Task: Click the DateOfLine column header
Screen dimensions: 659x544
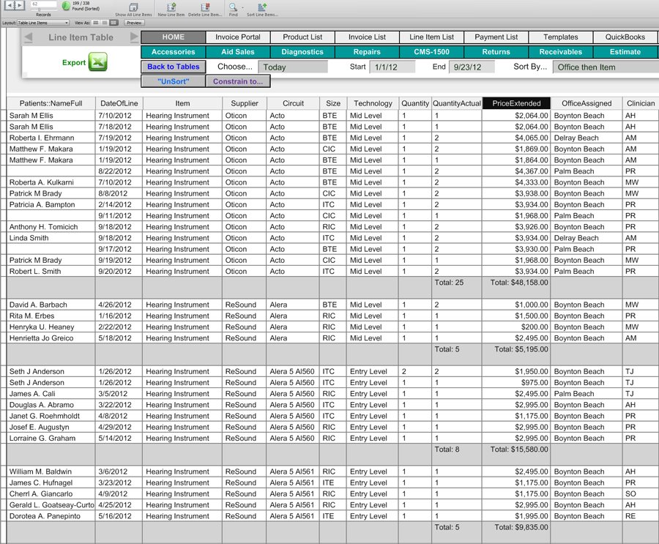Action: coord(119,103)
